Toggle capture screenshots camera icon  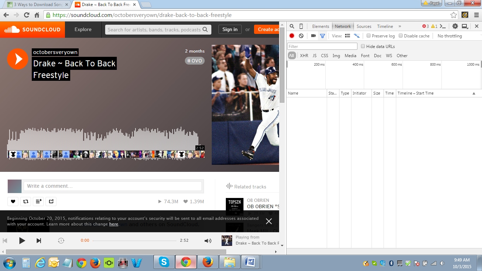point(313,36)
